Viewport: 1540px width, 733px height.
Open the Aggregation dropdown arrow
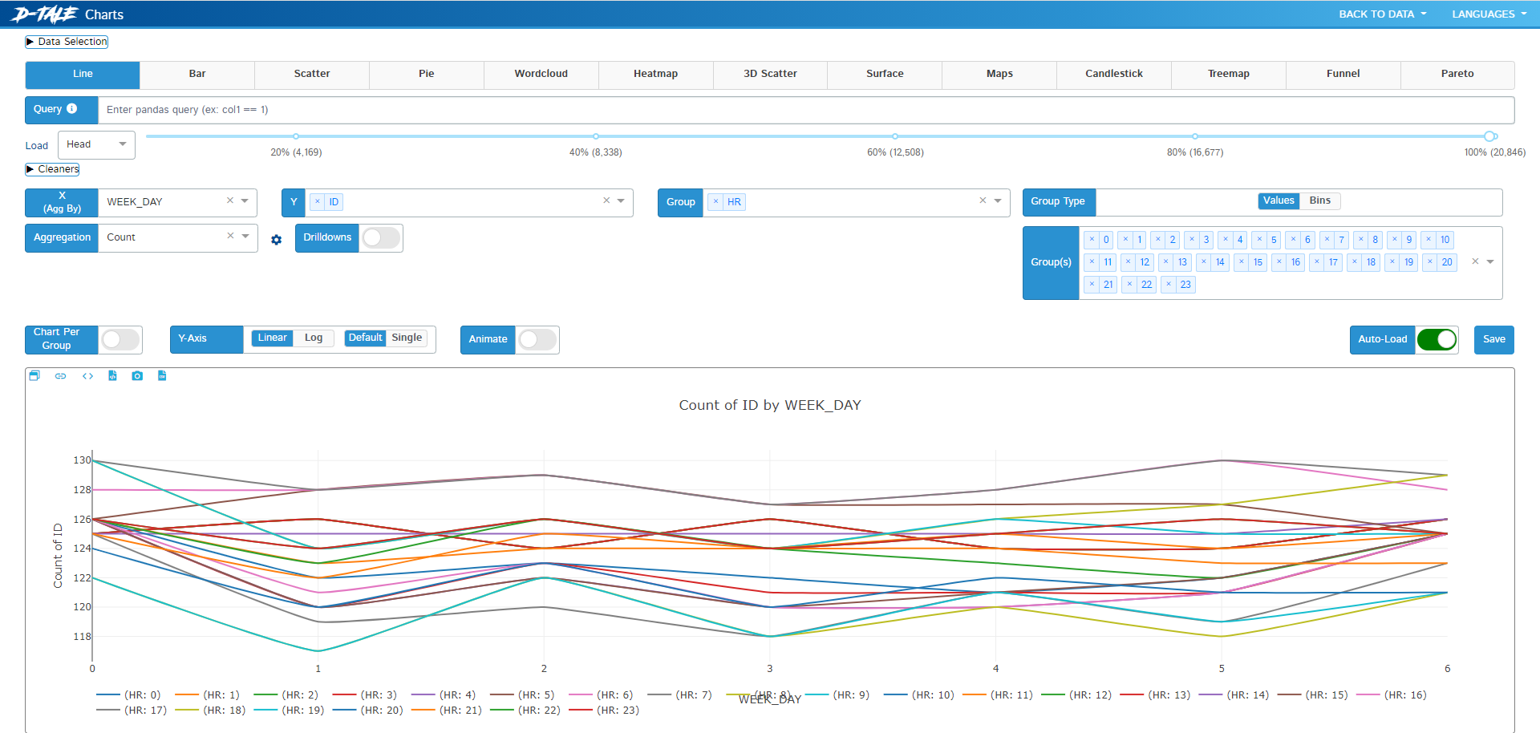pyautogui.click(x=245, y=236)
